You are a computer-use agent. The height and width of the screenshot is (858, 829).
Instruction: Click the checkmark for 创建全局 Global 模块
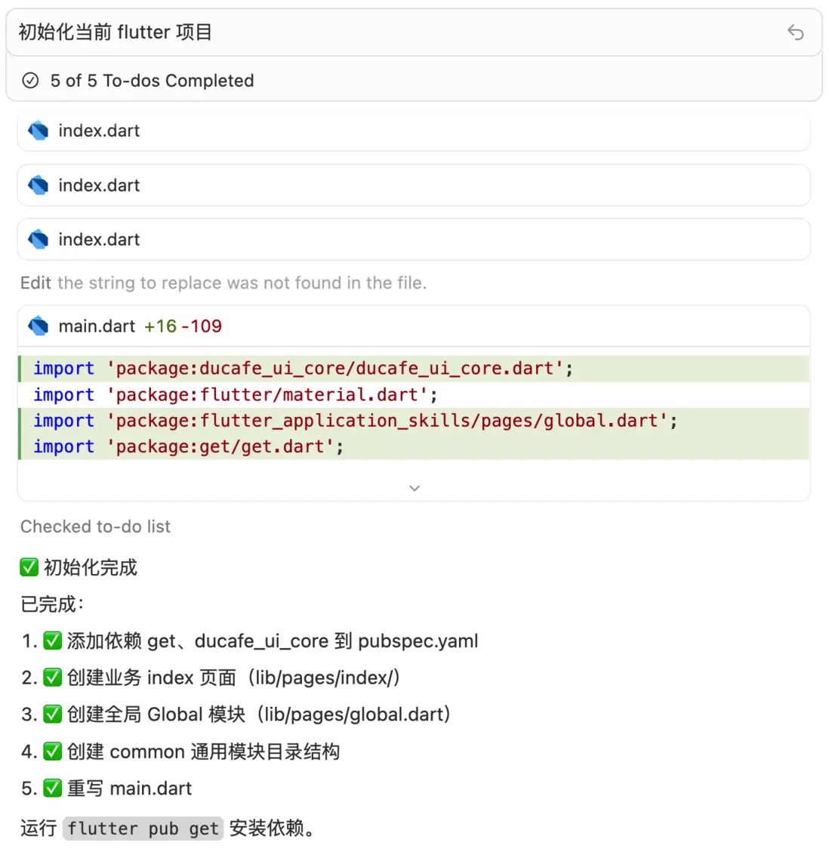pyautogui.click(x=52, y=714)
